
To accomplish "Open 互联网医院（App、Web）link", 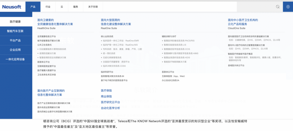I will click(x=174, y=76).
